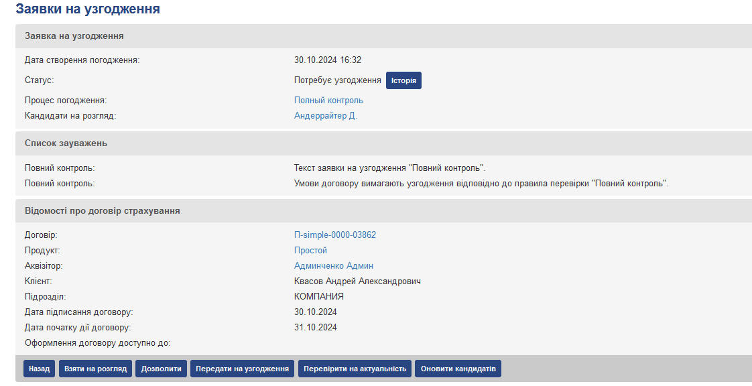Click the Передати на узгодження button
Image resolution: width=752 pixels, height=386 pixels.
click(x=243, y=369)
